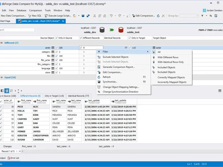Click Execute Large Script button
Image resolution: width=223 pixels, height=167 pixels.
tap(58, 16)
